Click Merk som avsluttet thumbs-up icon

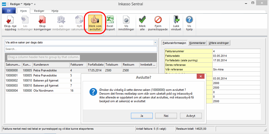click(95, 20)
